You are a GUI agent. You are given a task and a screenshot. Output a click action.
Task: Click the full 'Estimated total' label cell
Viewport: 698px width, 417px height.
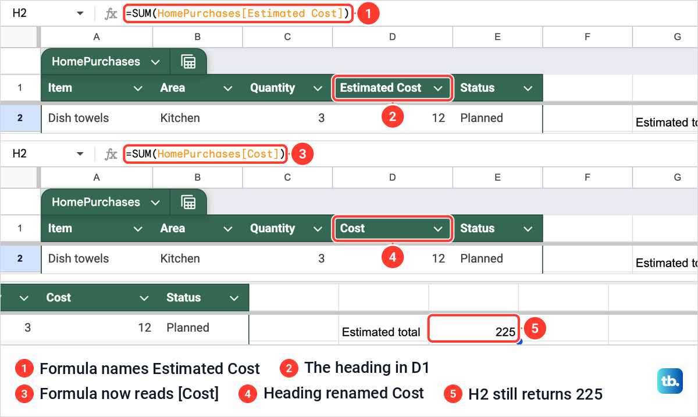383,328
